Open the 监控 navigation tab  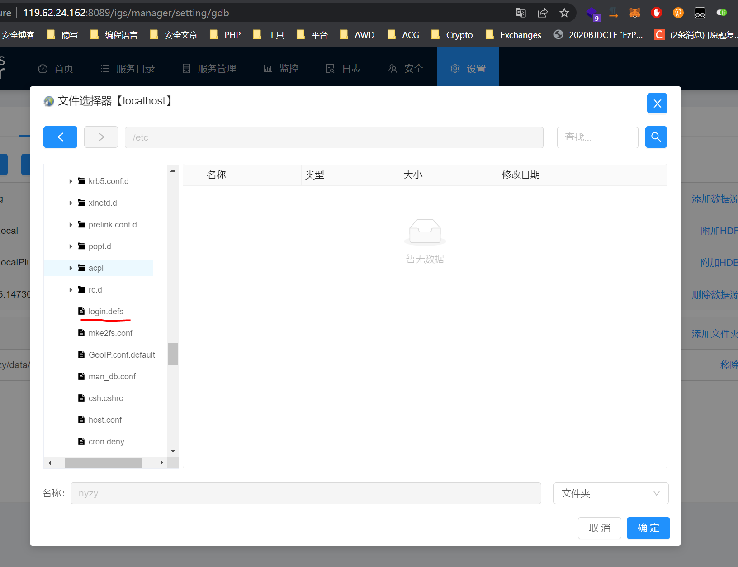[x=281, y=69]
